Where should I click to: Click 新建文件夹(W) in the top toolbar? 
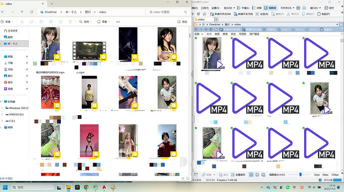coord(220,14)
